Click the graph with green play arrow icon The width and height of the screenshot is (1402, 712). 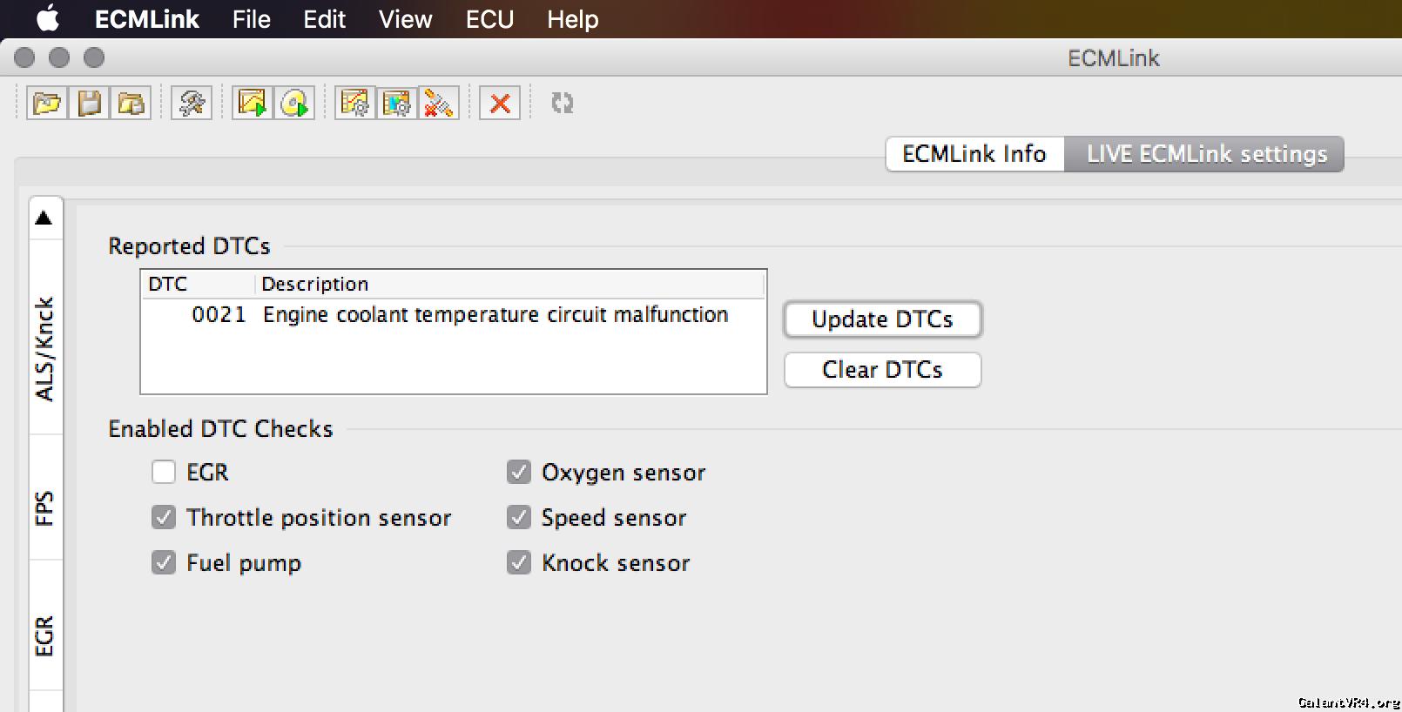[x=253, y=104]
